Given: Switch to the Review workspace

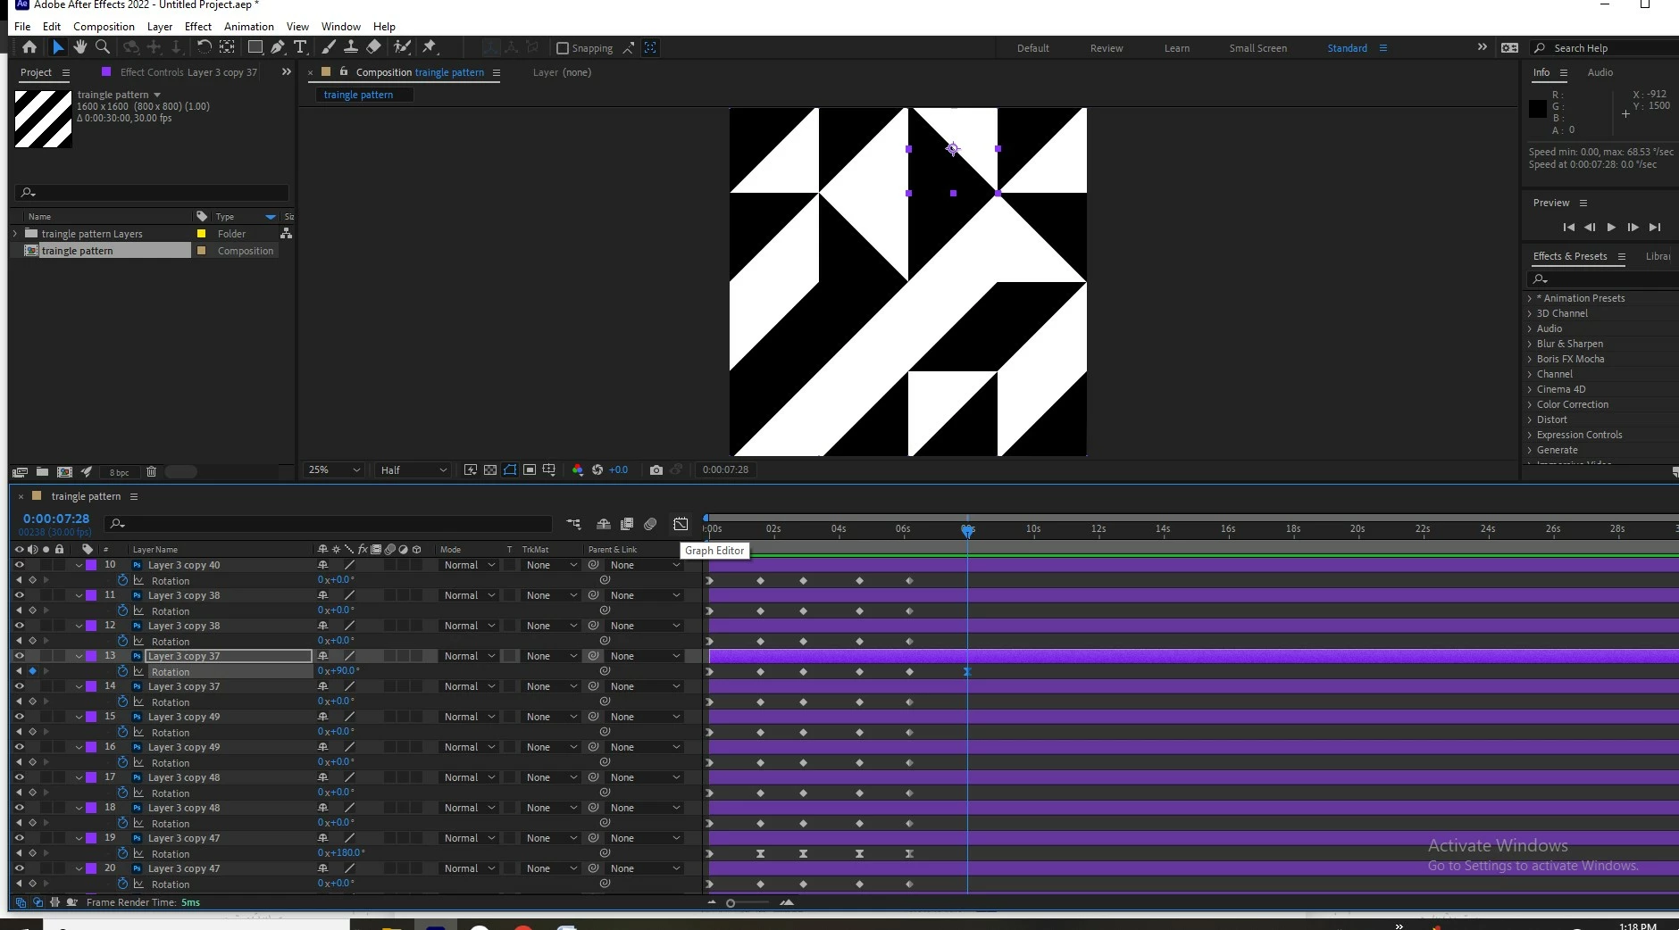Looking at the screenshot, I should coord(1107,48).
